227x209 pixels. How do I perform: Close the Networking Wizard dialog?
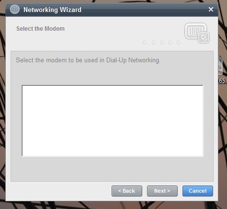tap(211, 10)
